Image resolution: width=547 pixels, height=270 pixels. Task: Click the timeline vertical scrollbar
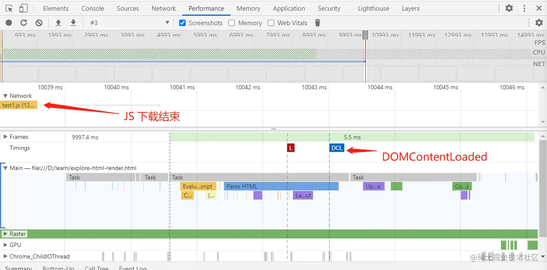[x=543, y=188]
